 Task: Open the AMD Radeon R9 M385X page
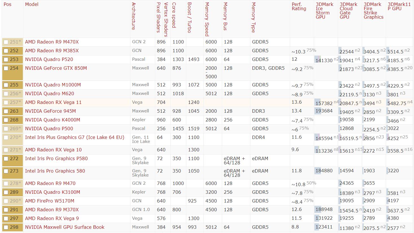(x=52, y=51)
